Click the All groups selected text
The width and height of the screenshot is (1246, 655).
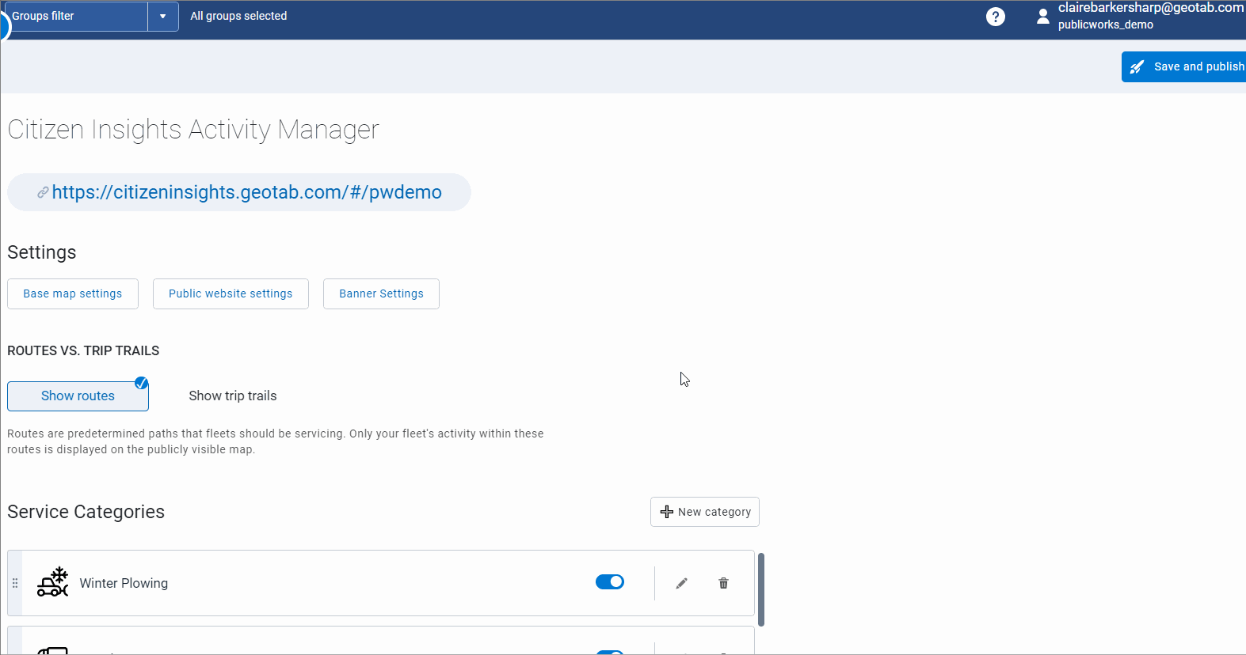pyautogui.click(x=238, y=16)
